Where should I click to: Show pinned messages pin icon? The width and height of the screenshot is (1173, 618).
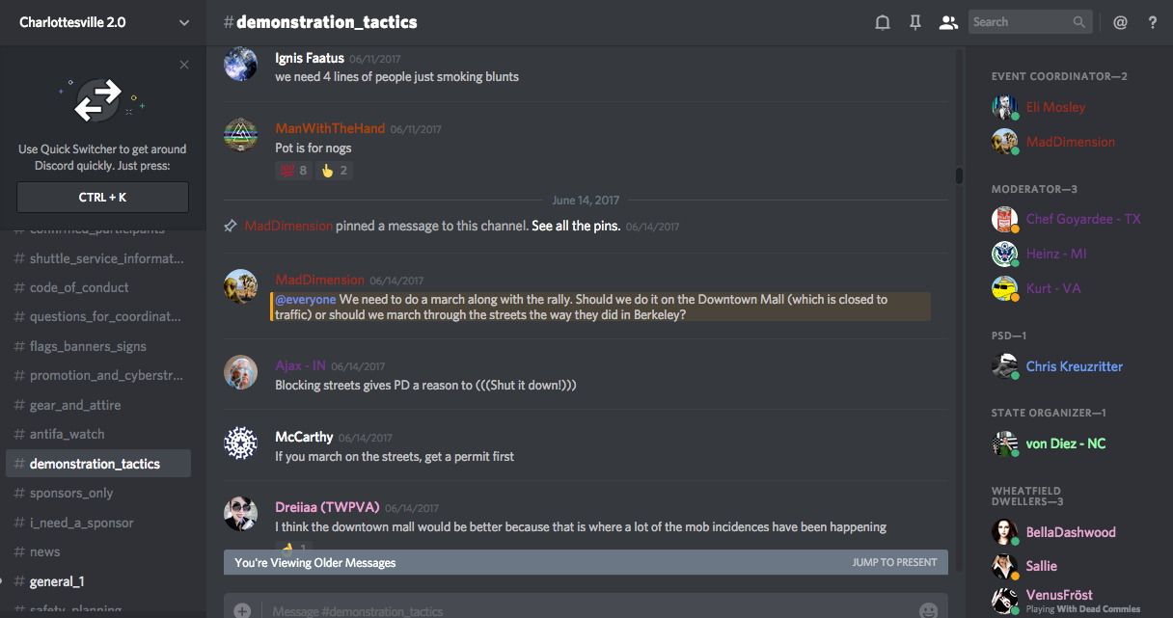tap(915, 22)
